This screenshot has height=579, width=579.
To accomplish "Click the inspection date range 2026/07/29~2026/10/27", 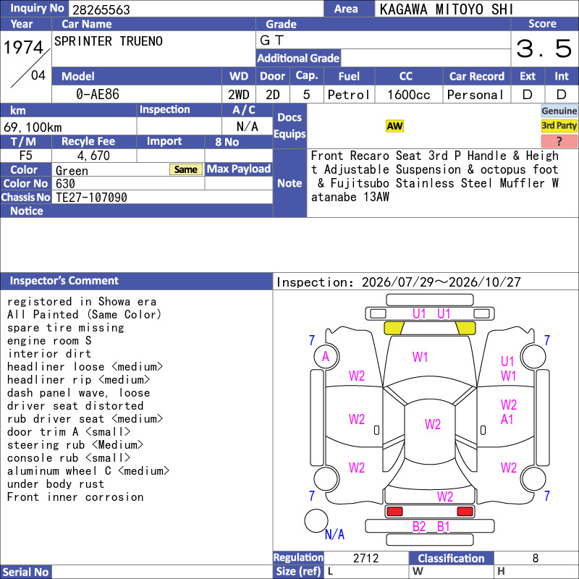I will (441, 282).
